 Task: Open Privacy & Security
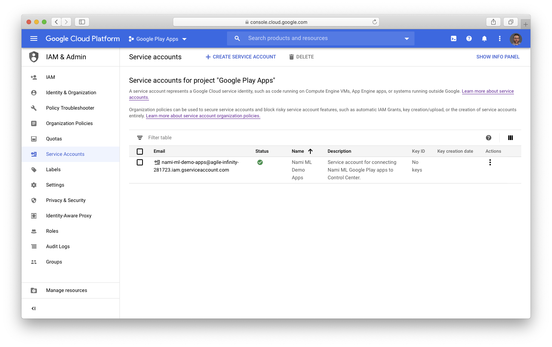pos(71,200)
